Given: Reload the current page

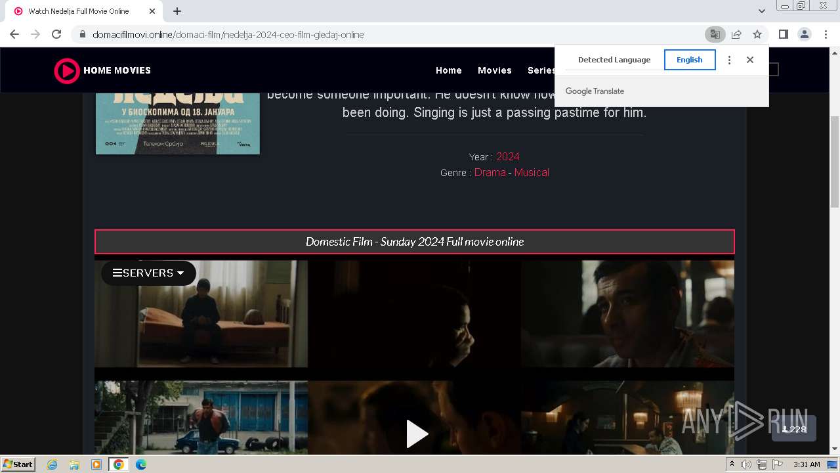Looking at the screenshot, I should (x=56, y=34).
